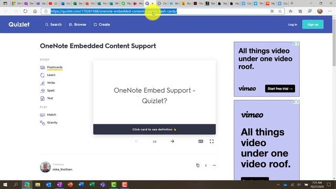Switch to the YouTube browser tab
Image resolution: width=336 pixels, height=189 pixels.
(x=52, y=4)
